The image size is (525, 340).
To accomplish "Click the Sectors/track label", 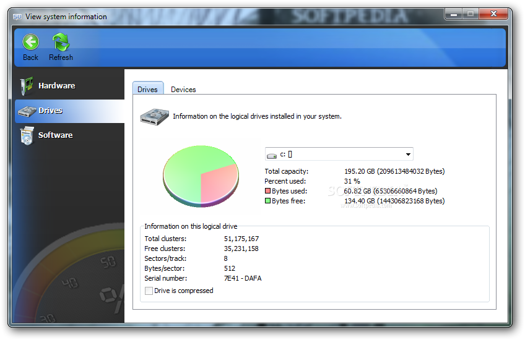I will click(165, 259).
